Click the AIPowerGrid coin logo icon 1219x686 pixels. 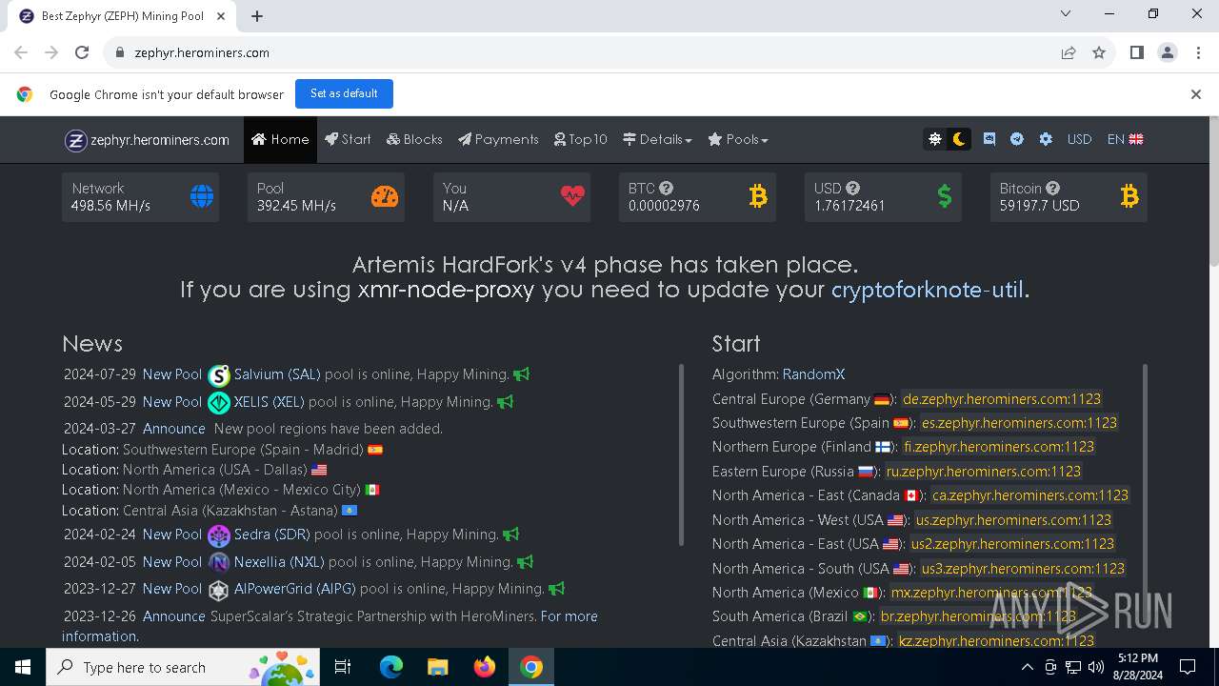[x=219, y=590]
